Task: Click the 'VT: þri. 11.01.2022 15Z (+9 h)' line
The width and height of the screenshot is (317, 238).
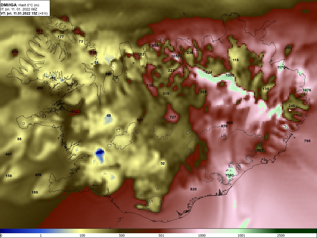Action: (24, 13)
